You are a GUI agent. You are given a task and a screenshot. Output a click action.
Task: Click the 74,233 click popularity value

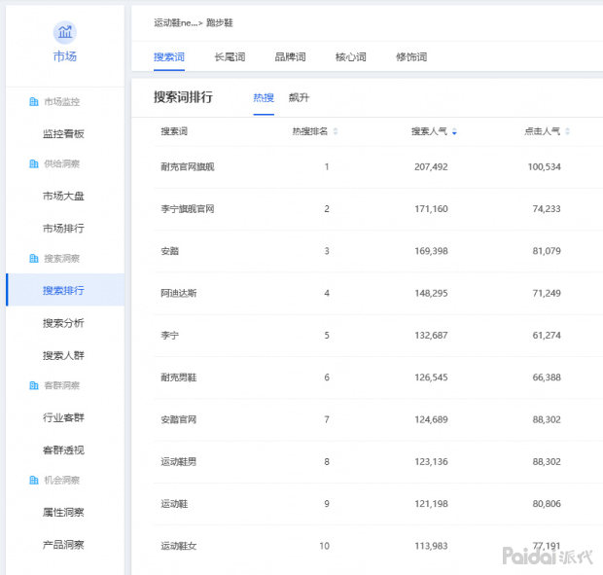[547, 209]
